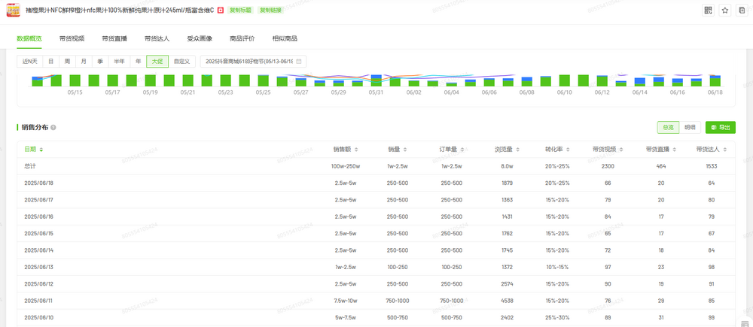Switch to 明细 view toggle
This screenshot has width=753, height=327.
[x=690, y=128]
